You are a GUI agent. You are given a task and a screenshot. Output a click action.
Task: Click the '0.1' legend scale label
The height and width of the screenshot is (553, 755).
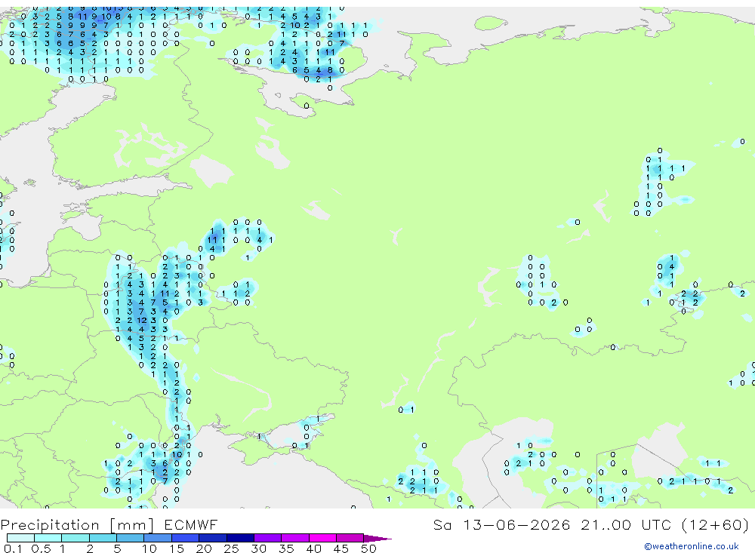(x=13, y=548)
